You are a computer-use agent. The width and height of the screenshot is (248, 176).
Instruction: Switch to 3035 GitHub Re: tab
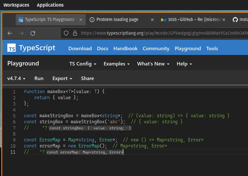pyautogui.click(x=193, y=20)
